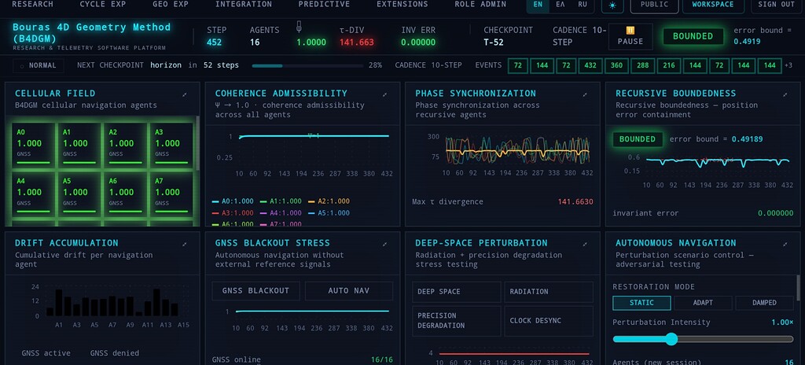Open the Geo Exp menu
The width and height of the screenshot is (805, 365).
tap(171, 4)
